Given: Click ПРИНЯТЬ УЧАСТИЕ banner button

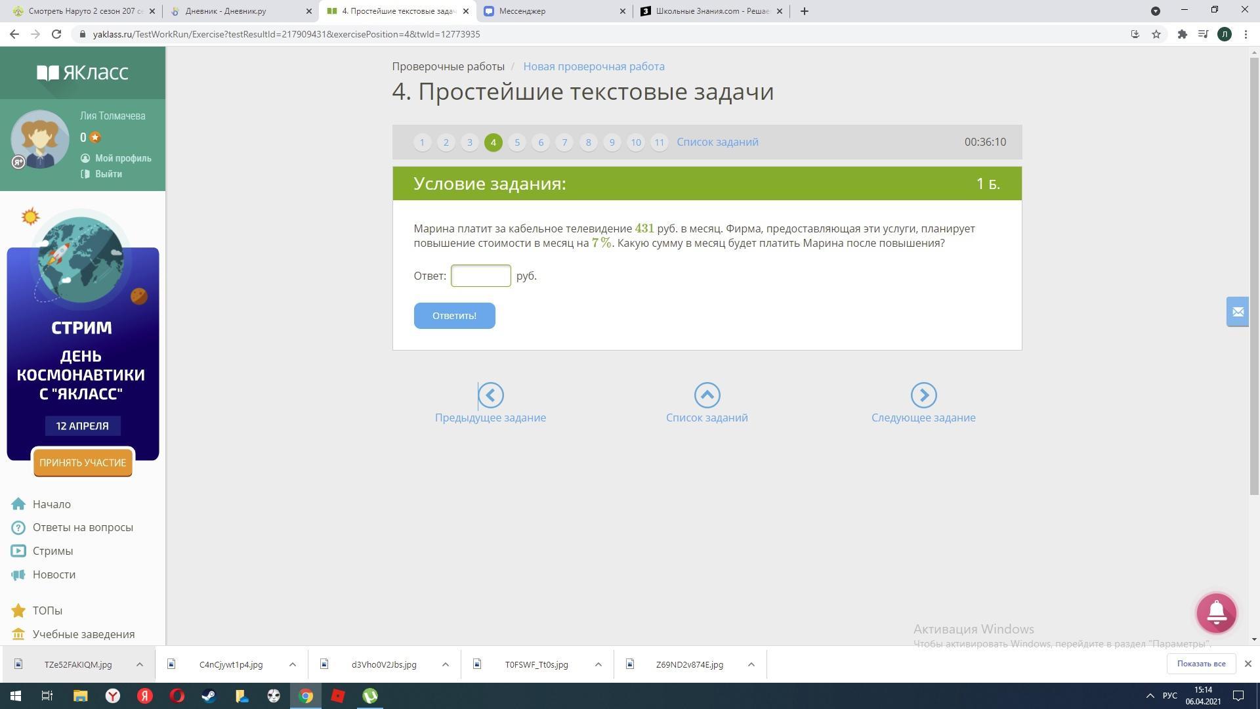Looking at the screenshot, I should 83,463.
